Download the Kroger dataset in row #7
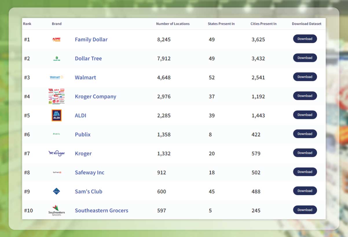The width and height of the screenshot is (348, 237). (x=305, y=153)
